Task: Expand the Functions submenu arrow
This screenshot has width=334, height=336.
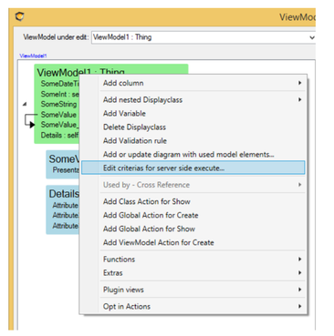Action: pos(299,260)
